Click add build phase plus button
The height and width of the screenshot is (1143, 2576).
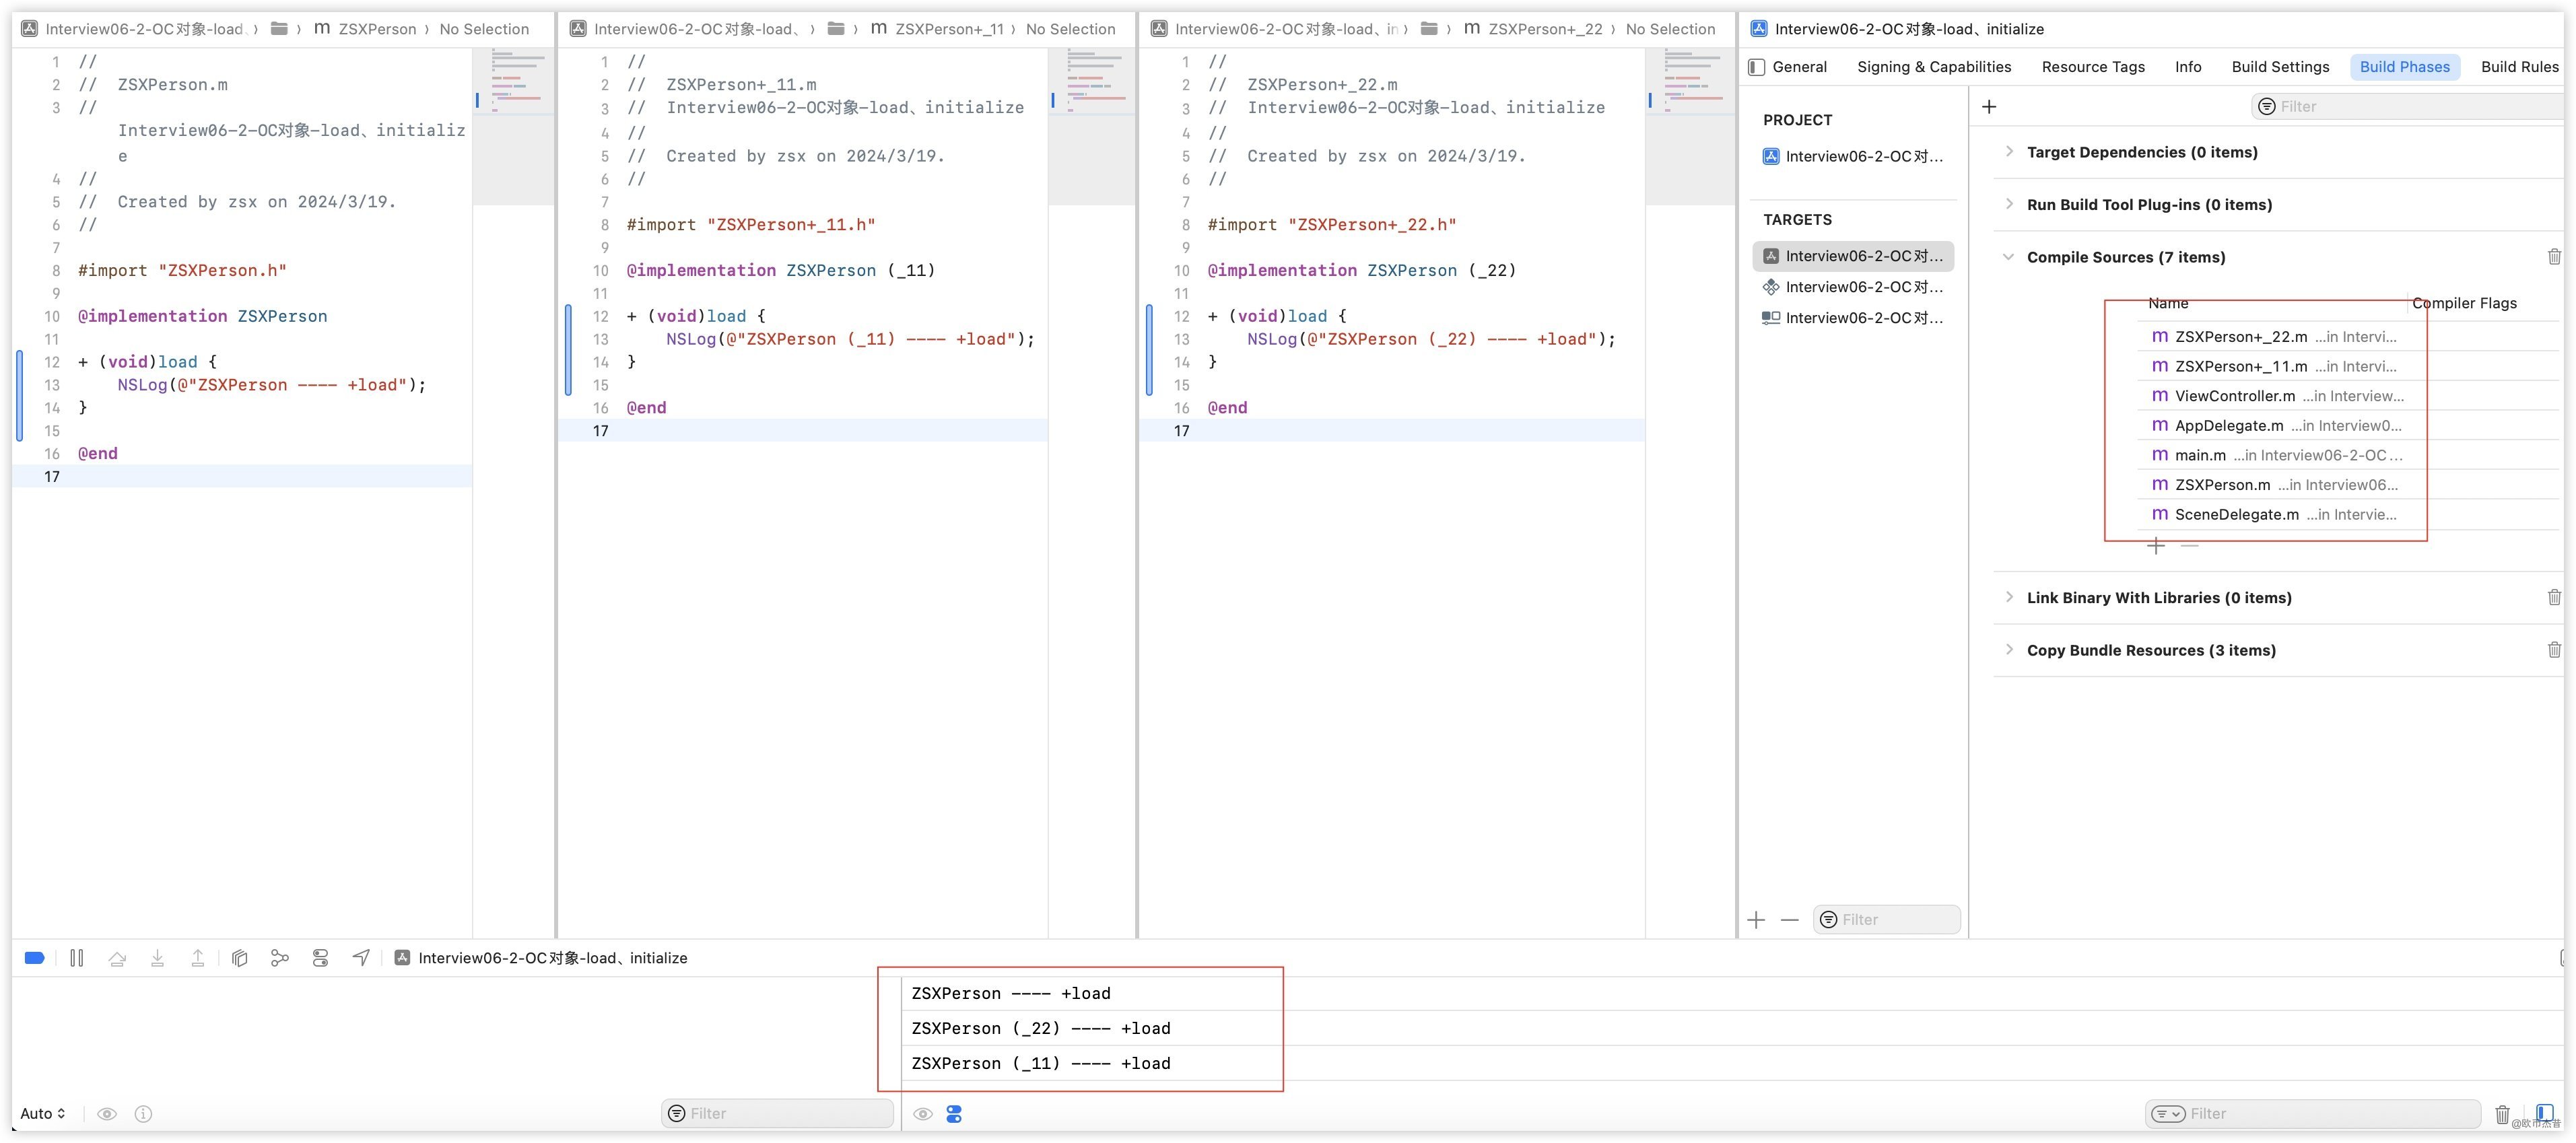(1989, 107)
